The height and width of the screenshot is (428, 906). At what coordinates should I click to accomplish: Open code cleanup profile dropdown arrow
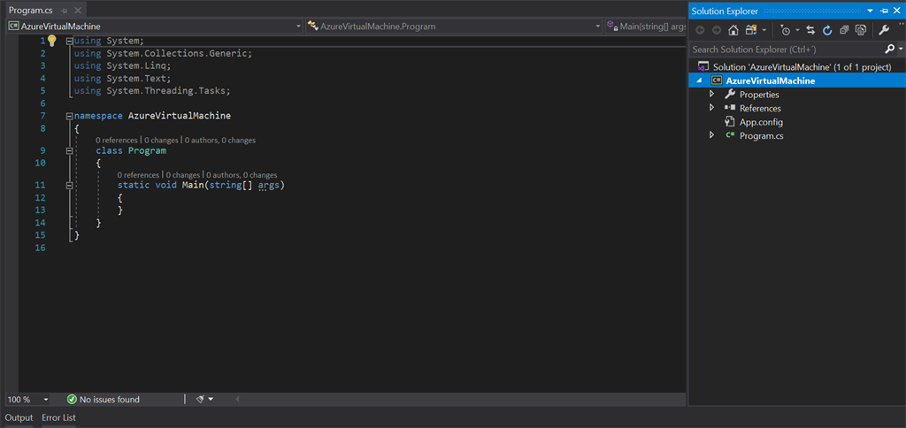[x=211, y=399]
